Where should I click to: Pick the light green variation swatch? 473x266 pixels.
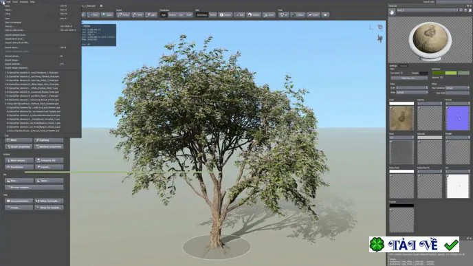point(451,73)
